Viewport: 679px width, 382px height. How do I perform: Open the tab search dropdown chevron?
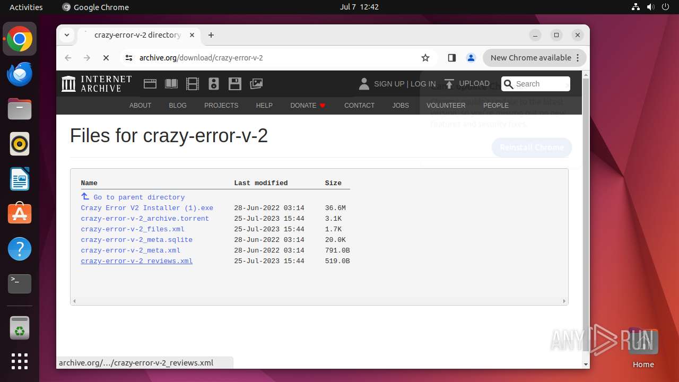pos(67,35)
